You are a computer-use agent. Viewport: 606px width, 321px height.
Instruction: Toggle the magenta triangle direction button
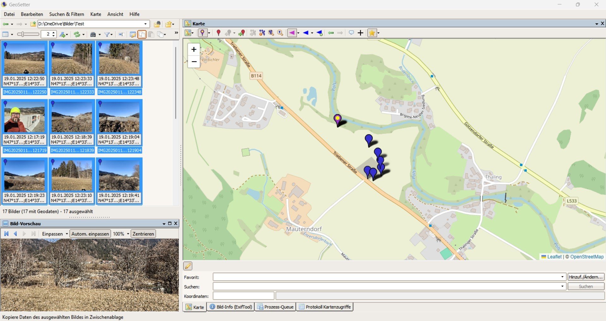click(x=292, y=33)
